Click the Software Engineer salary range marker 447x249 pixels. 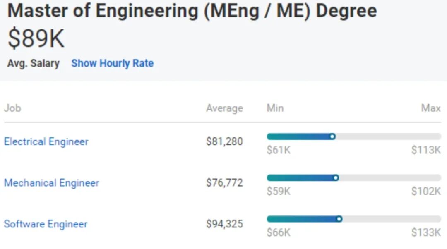339,219
